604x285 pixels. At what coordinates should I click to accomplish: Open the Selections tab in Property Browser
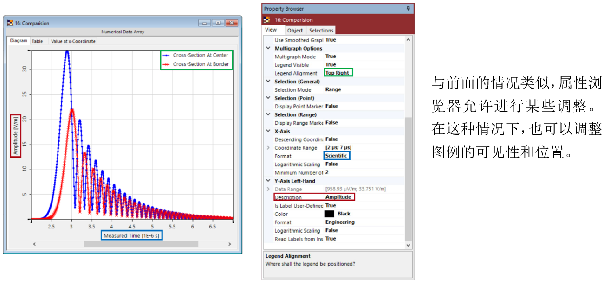[321, 31]
